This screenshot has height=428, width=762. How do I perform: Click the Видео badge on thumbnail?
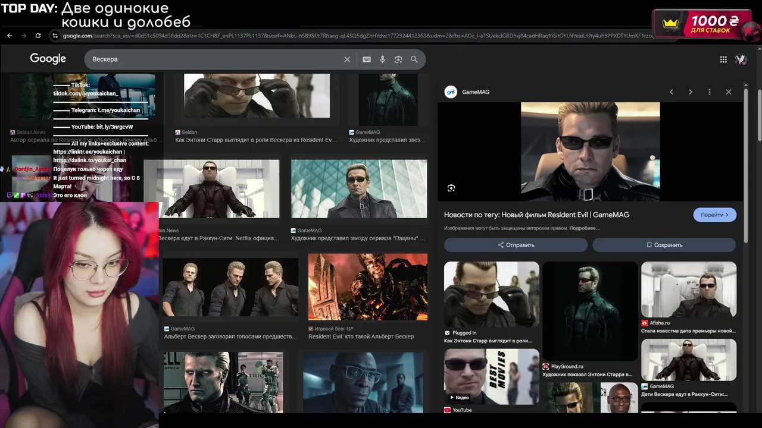[x=459, y=397]
